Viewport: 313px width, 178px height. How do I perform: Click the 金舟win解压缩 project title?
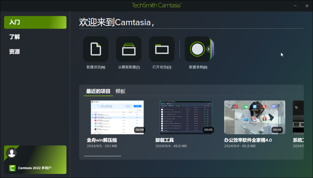tap(102, 140)
